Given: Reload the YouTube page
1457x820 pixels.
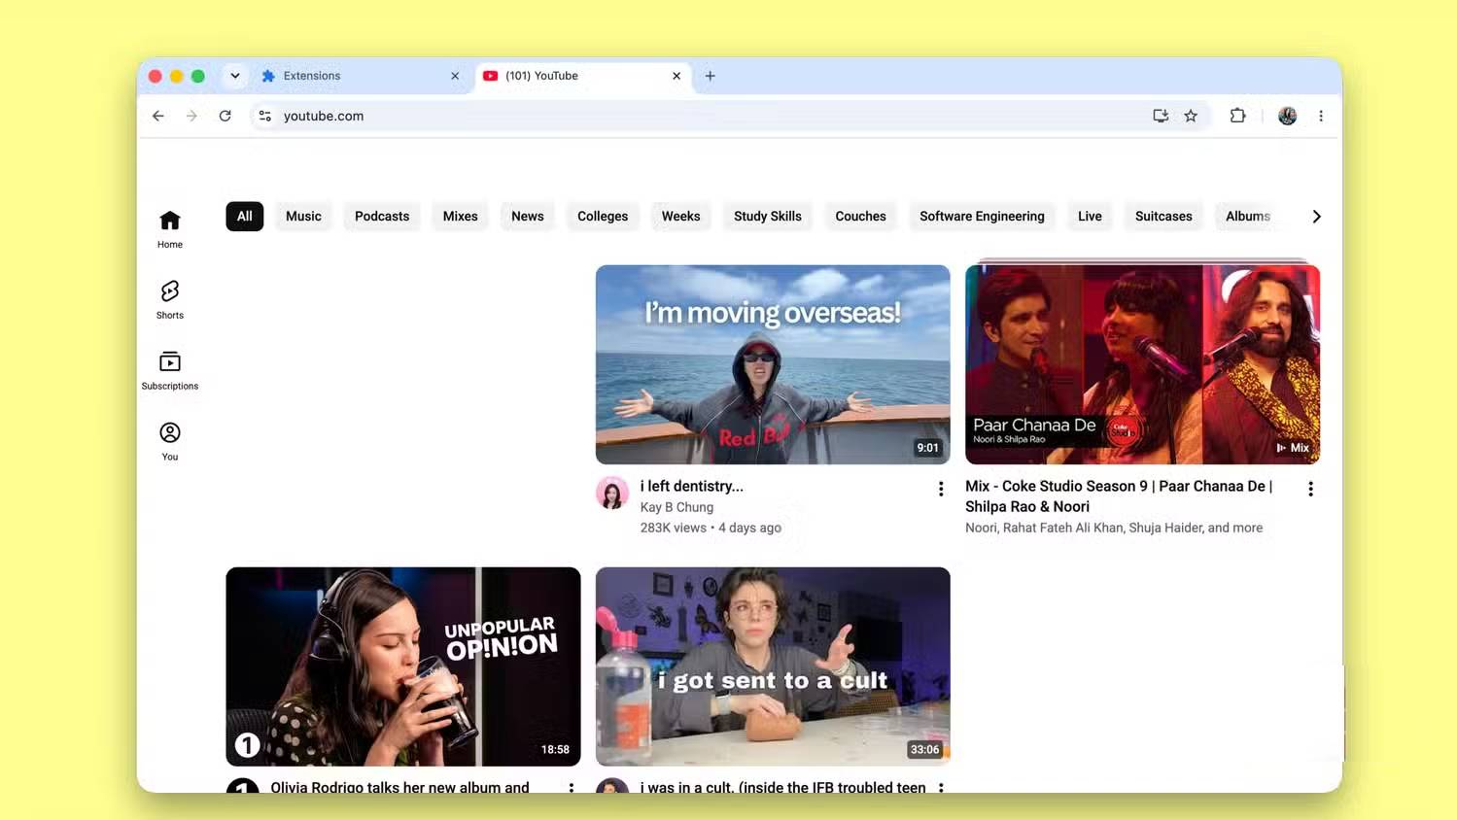Looking at the screenshot, I should click(225, 116).
